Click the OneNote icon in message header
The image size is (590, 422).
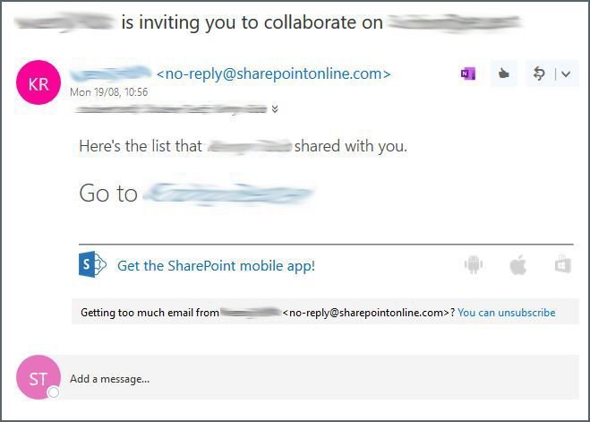(467, 73)
